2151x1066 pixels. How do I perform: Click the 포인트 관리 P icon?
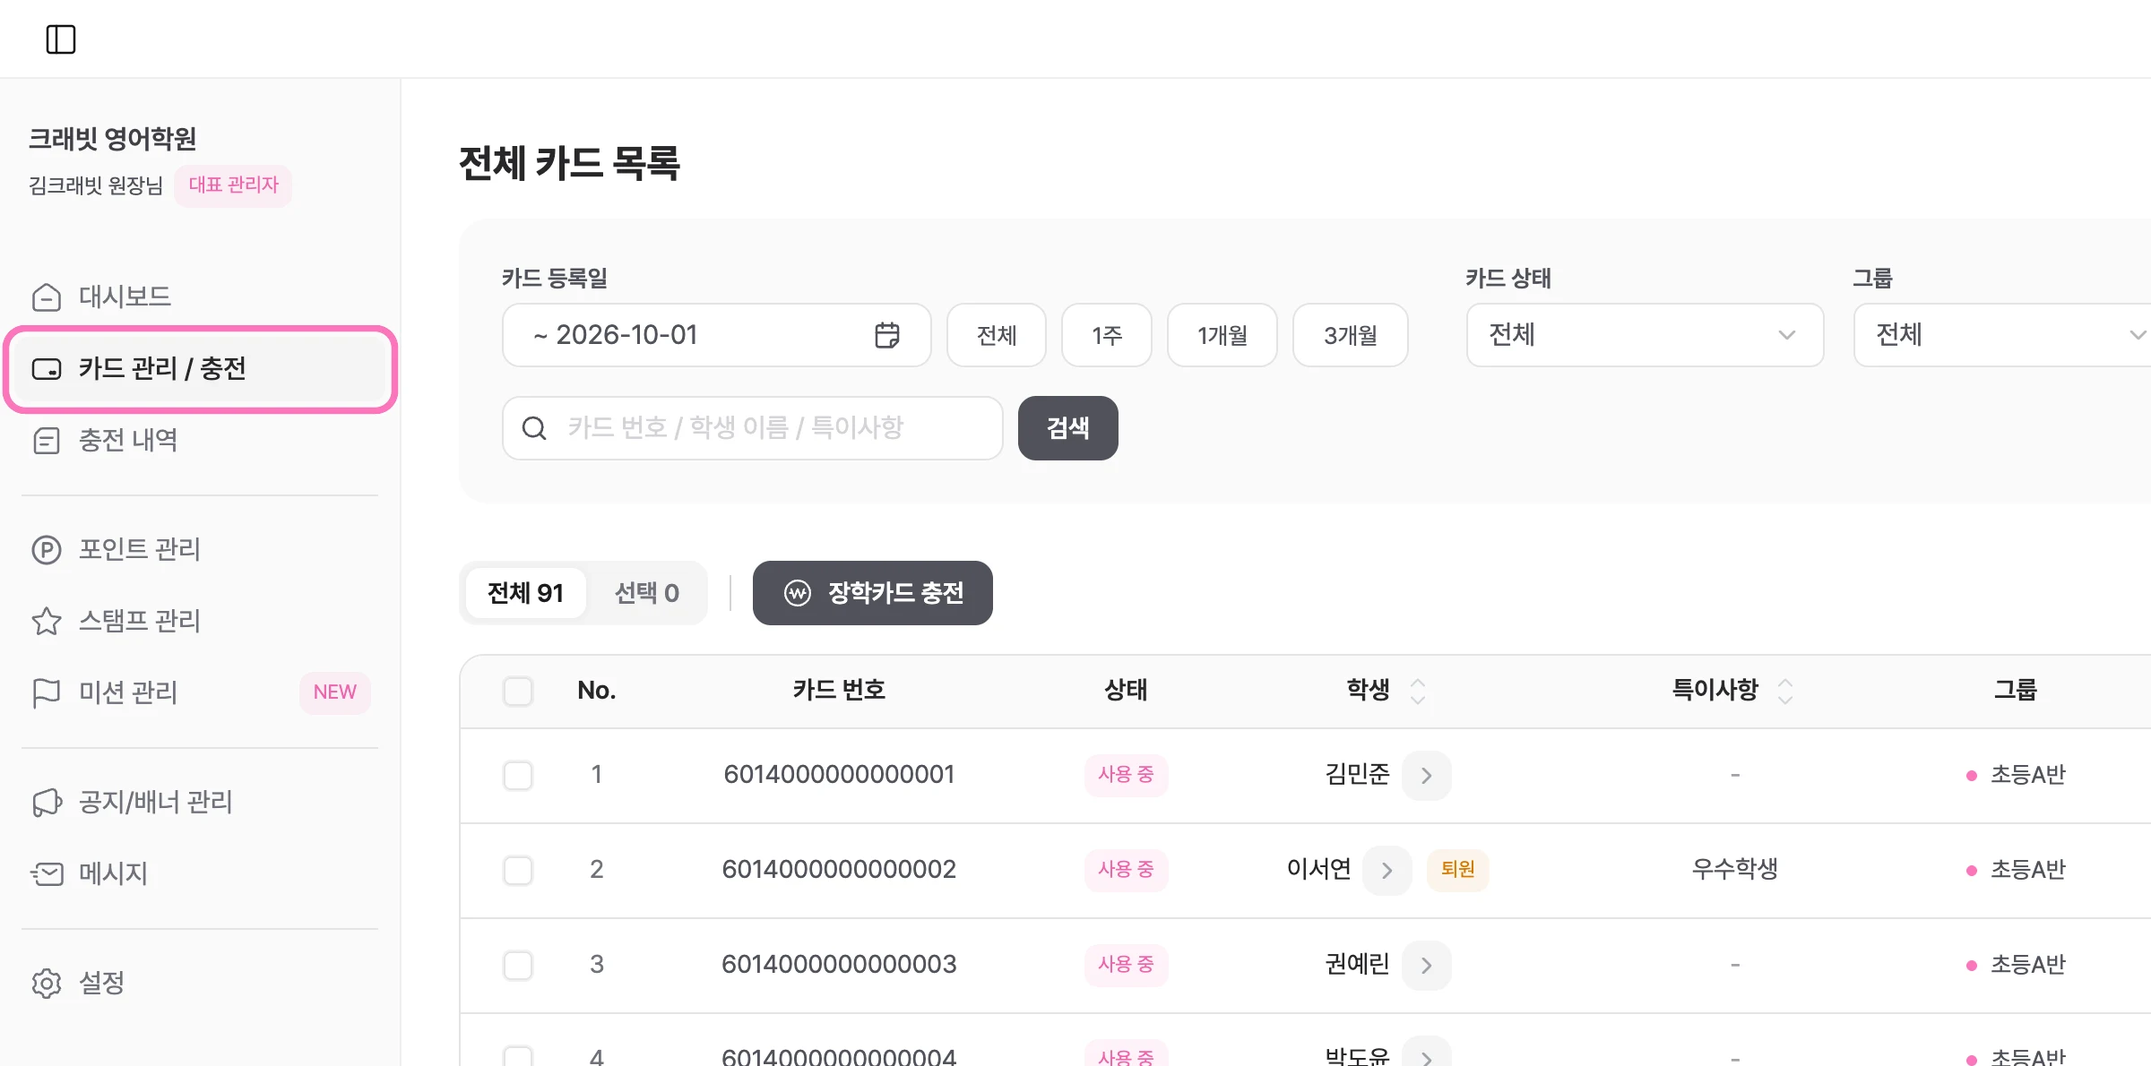(47, 549)
